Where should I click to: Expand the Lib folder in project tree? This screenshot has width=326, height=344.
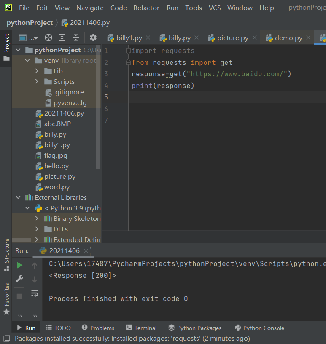point(37,71)
